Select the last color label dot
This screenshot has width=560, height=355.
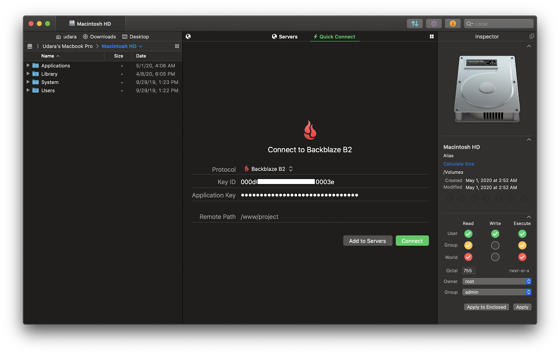[x=524, y=199]
